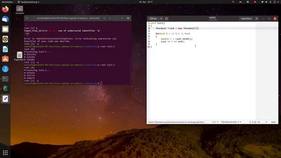
Task: Open the gedit hamburger menu
Action: pyautogui.click(x=256, y=18)
